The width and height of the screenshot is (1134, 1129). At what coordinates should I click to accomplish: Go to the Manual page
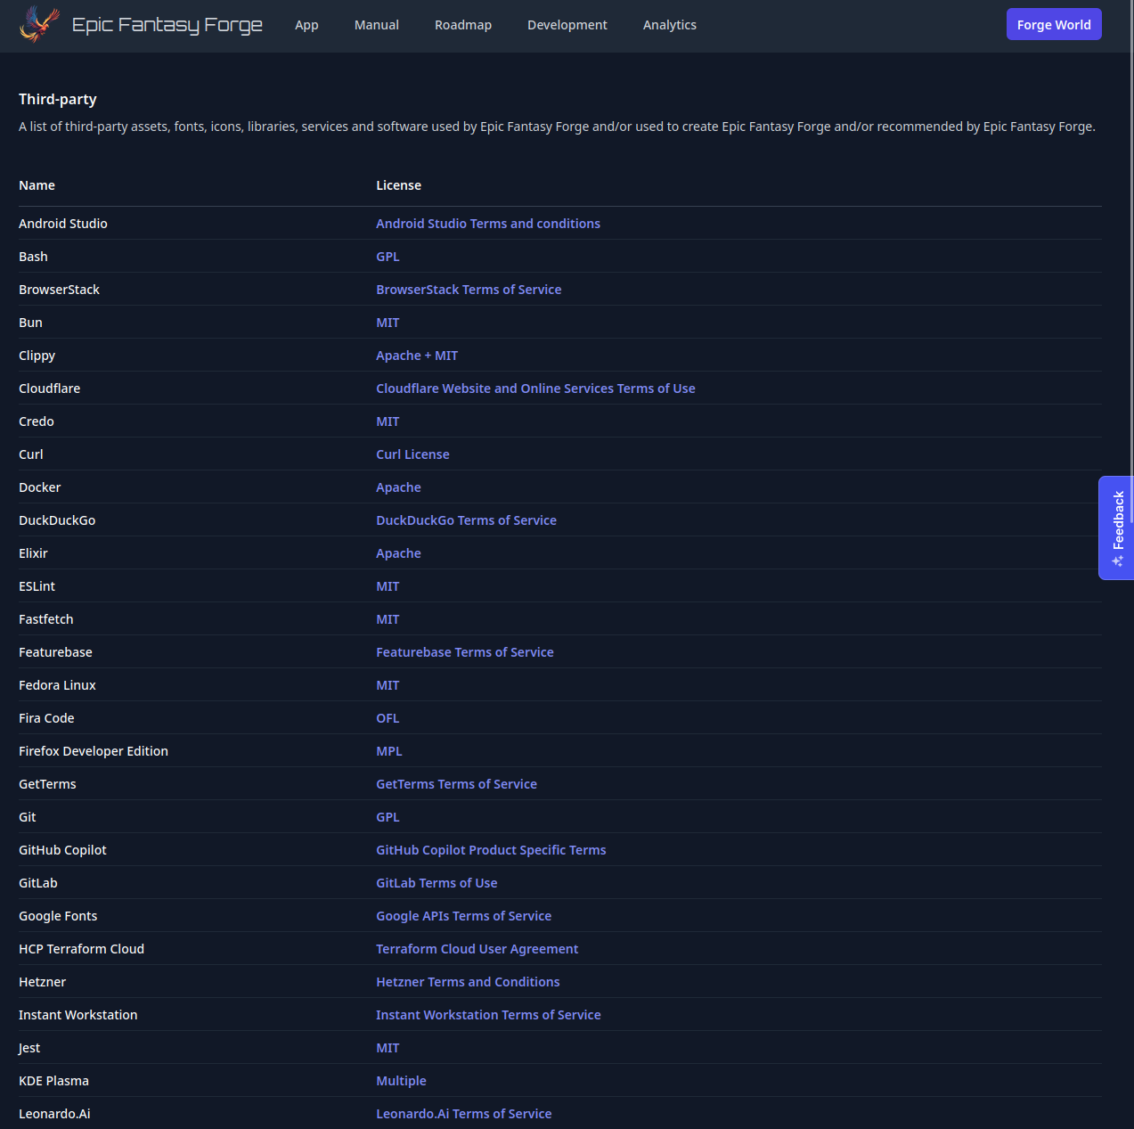377,25
